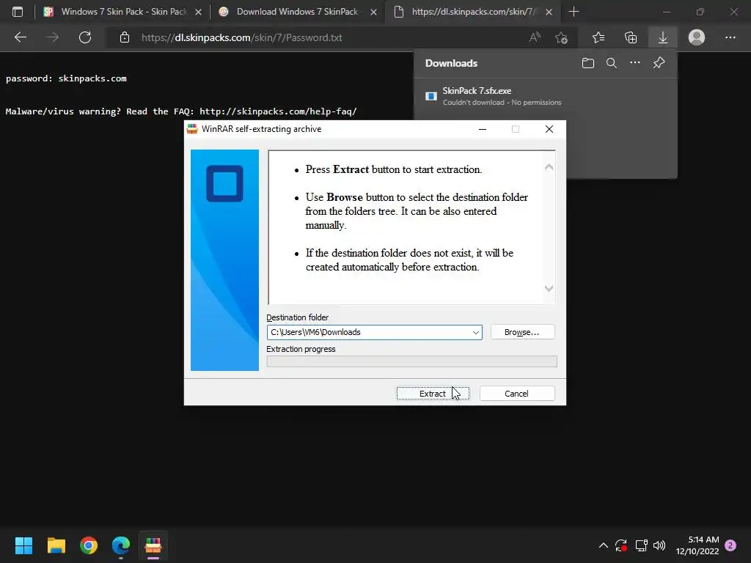Open the notification count badge
The image size is (751, 563).
(730, 545)
